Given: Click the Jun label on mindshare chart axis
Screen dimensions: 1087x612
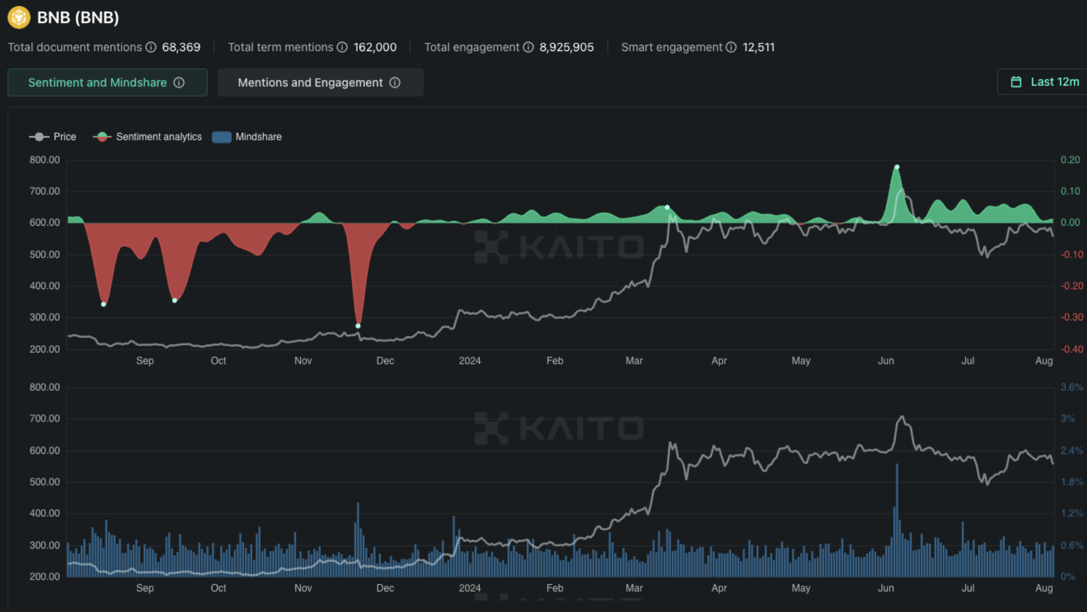Looking at the screenshot, I should click(x=886, y=588).
